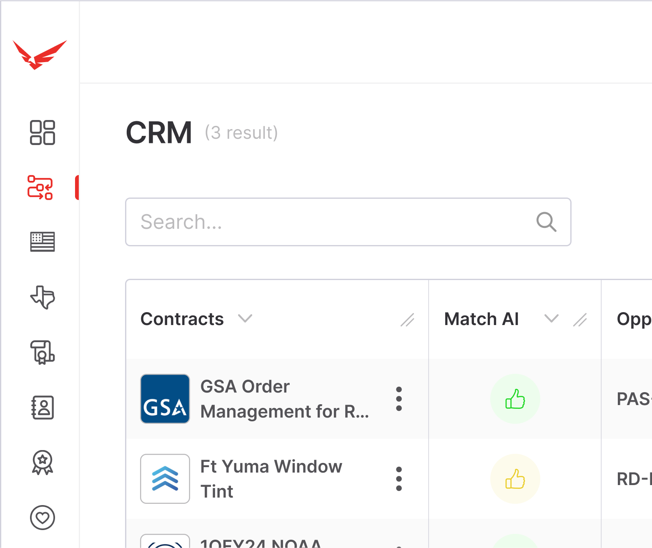Click the award ribbon badge icon
Viewport: 652px width, 548px height.
point(42,463)
